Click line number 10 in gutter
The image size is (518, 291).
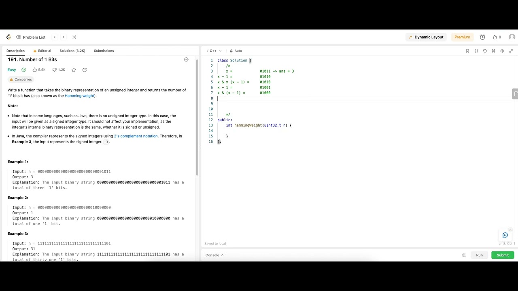tap(211, 109)
